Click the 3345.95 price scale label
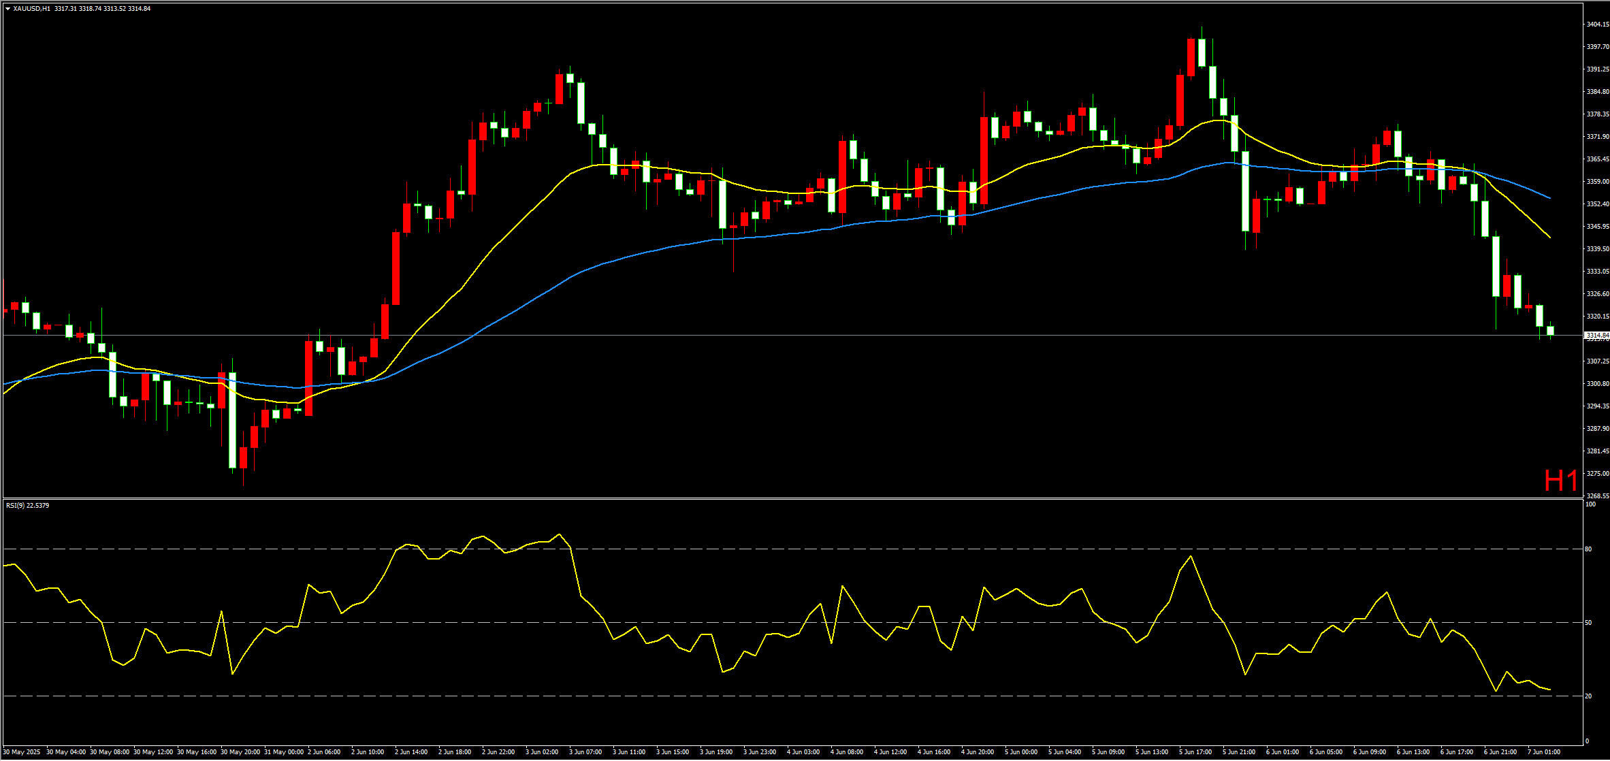The width and height of the screenshot is (1610, 761). click(x=1598, y=226)
